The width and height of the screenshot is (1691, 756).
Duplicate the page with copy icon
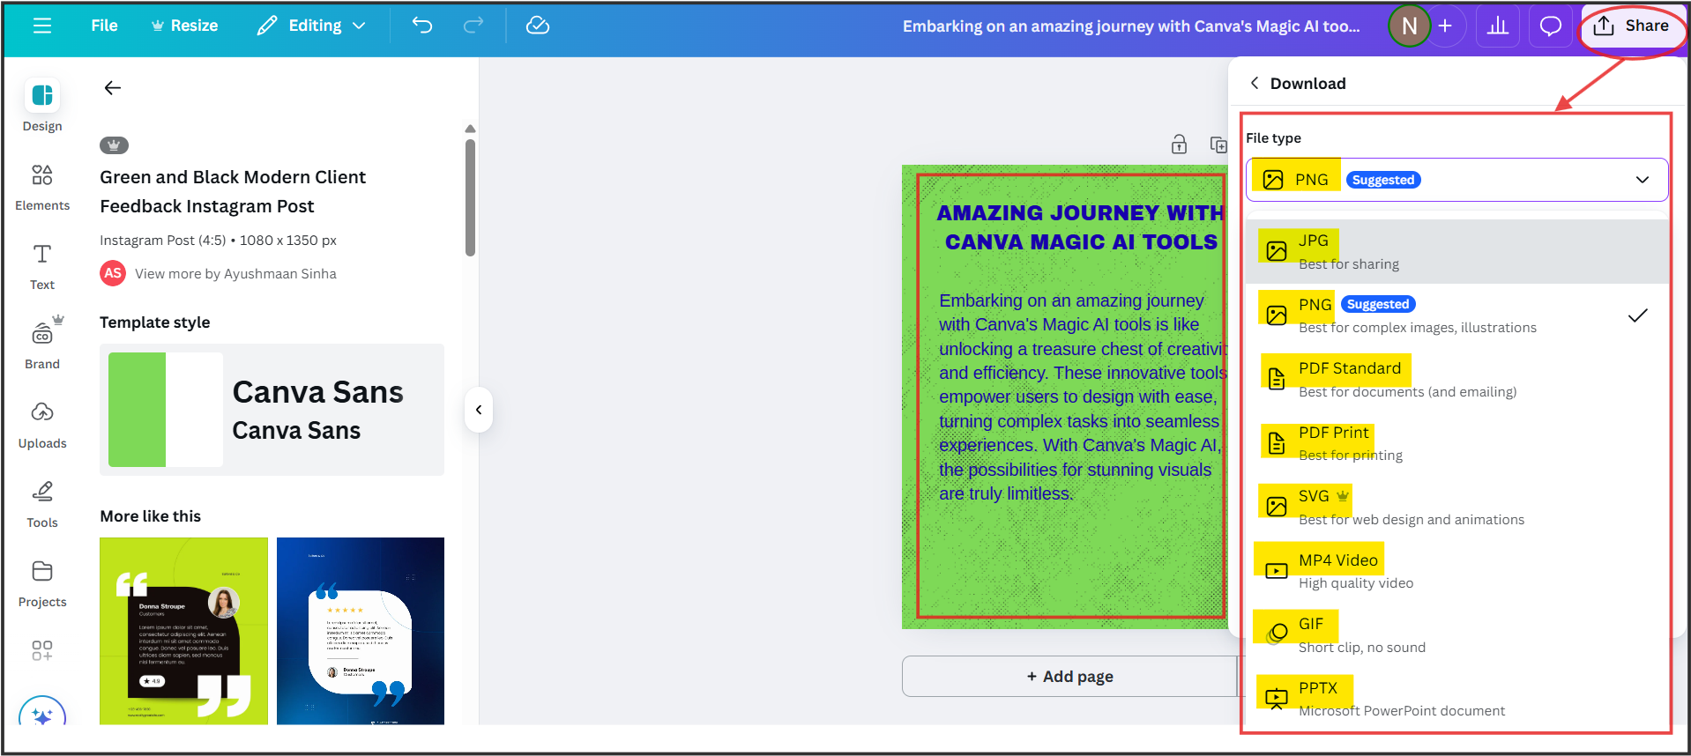click(x=1218, y=145)
